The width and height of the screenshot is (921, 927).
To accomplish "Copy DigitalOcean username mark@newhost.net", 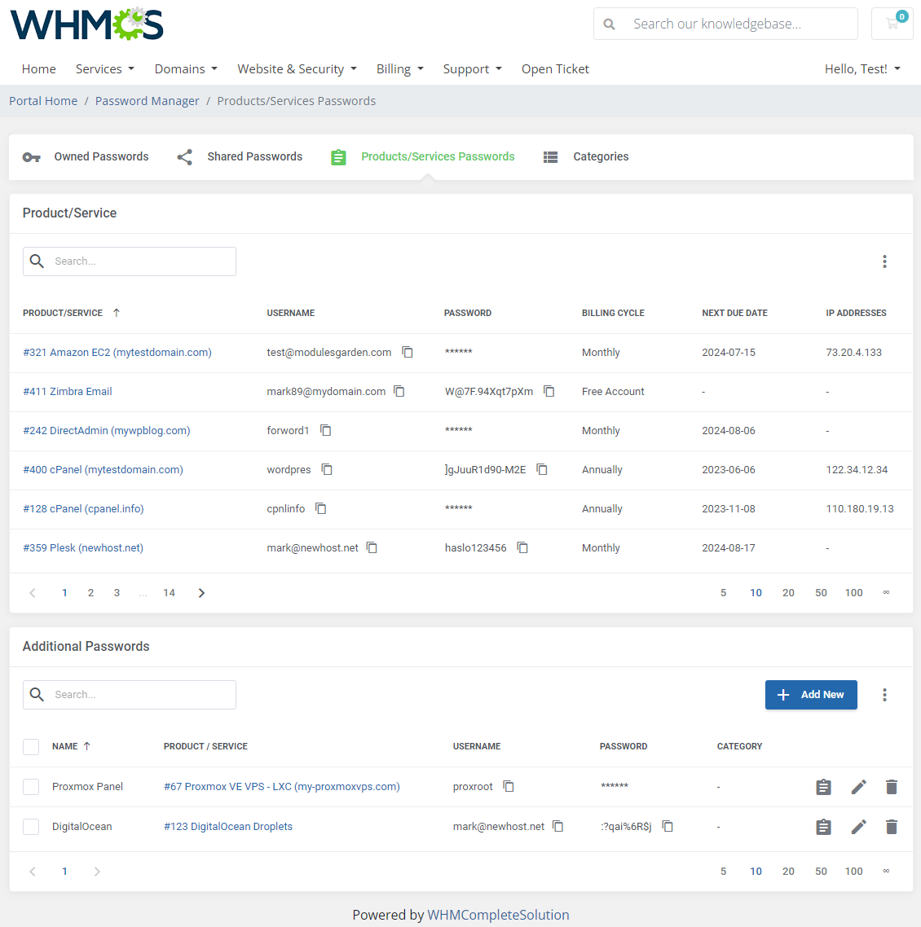I will point(557,826).
